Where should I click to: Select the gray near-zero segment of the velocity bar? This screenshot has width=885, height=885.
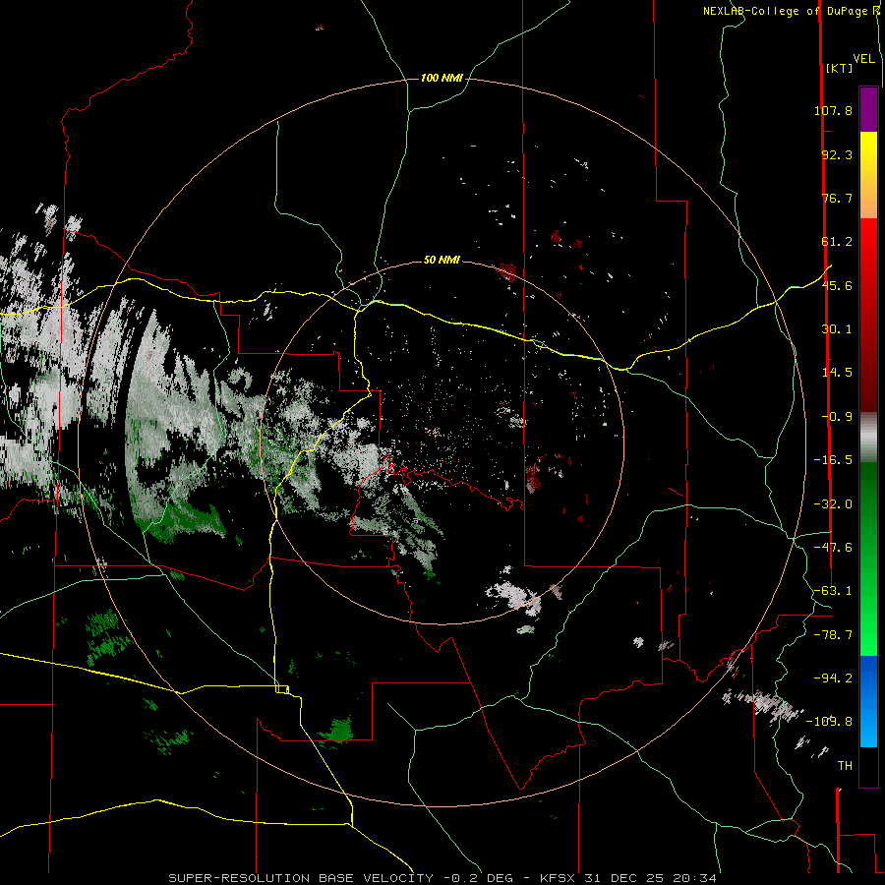pos(868,438)
